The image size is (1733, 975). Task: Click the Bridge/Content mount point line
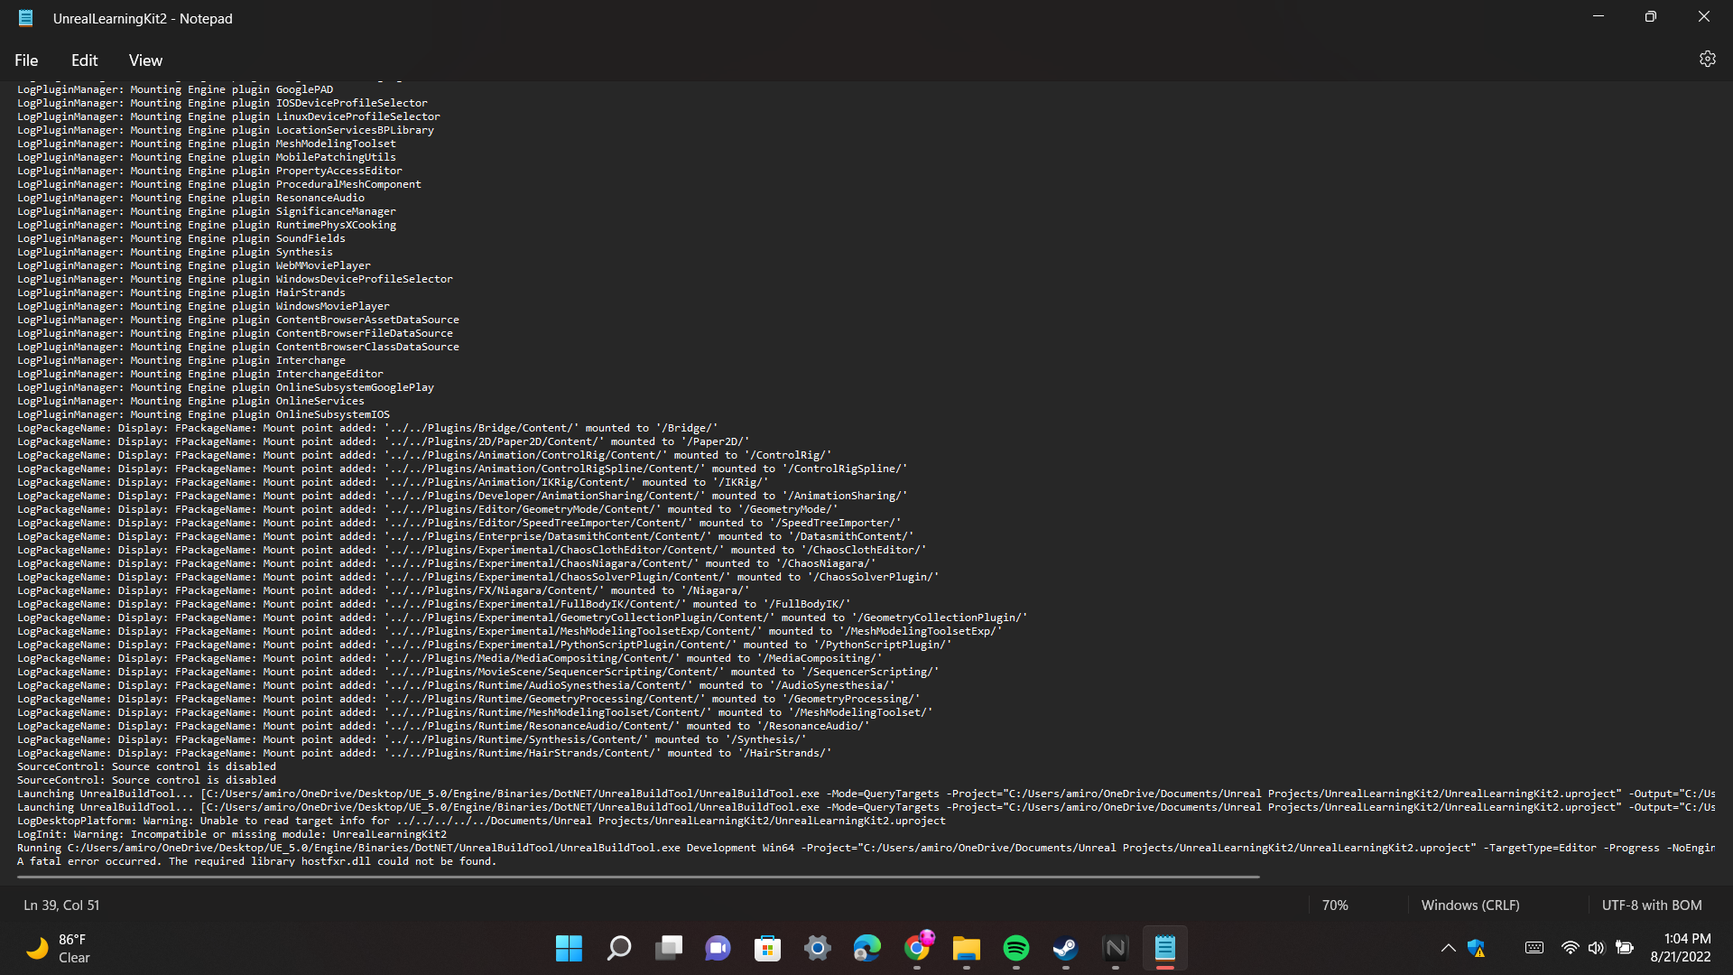pyautogui.click(x=367, y=428)
